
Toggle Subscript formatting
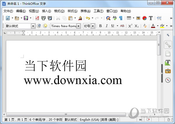coord(136,26)
